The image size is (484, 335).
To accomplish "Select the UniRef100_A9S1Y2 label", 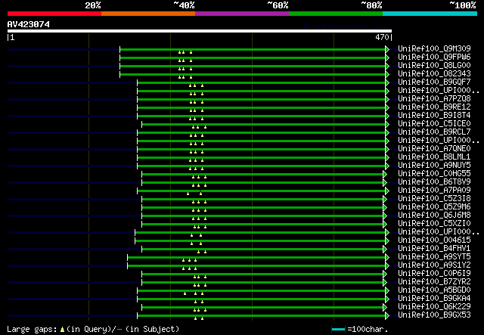I will 434,265.
